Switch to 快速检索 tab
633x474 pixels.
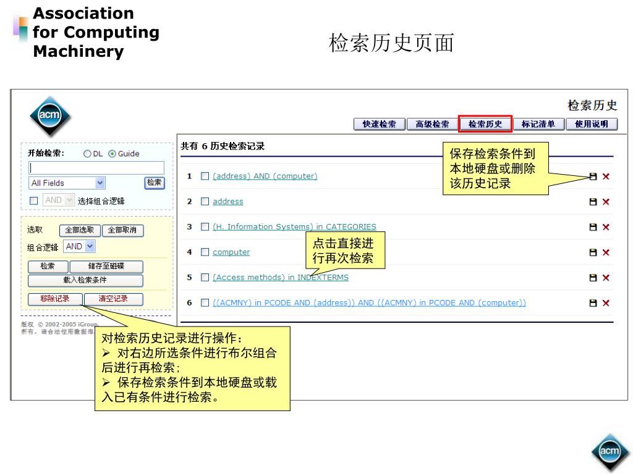coord(379,124)
